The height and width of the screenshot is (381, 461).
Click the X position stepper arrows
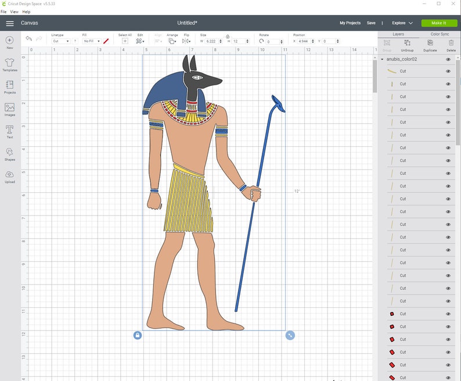coord(313,41)
